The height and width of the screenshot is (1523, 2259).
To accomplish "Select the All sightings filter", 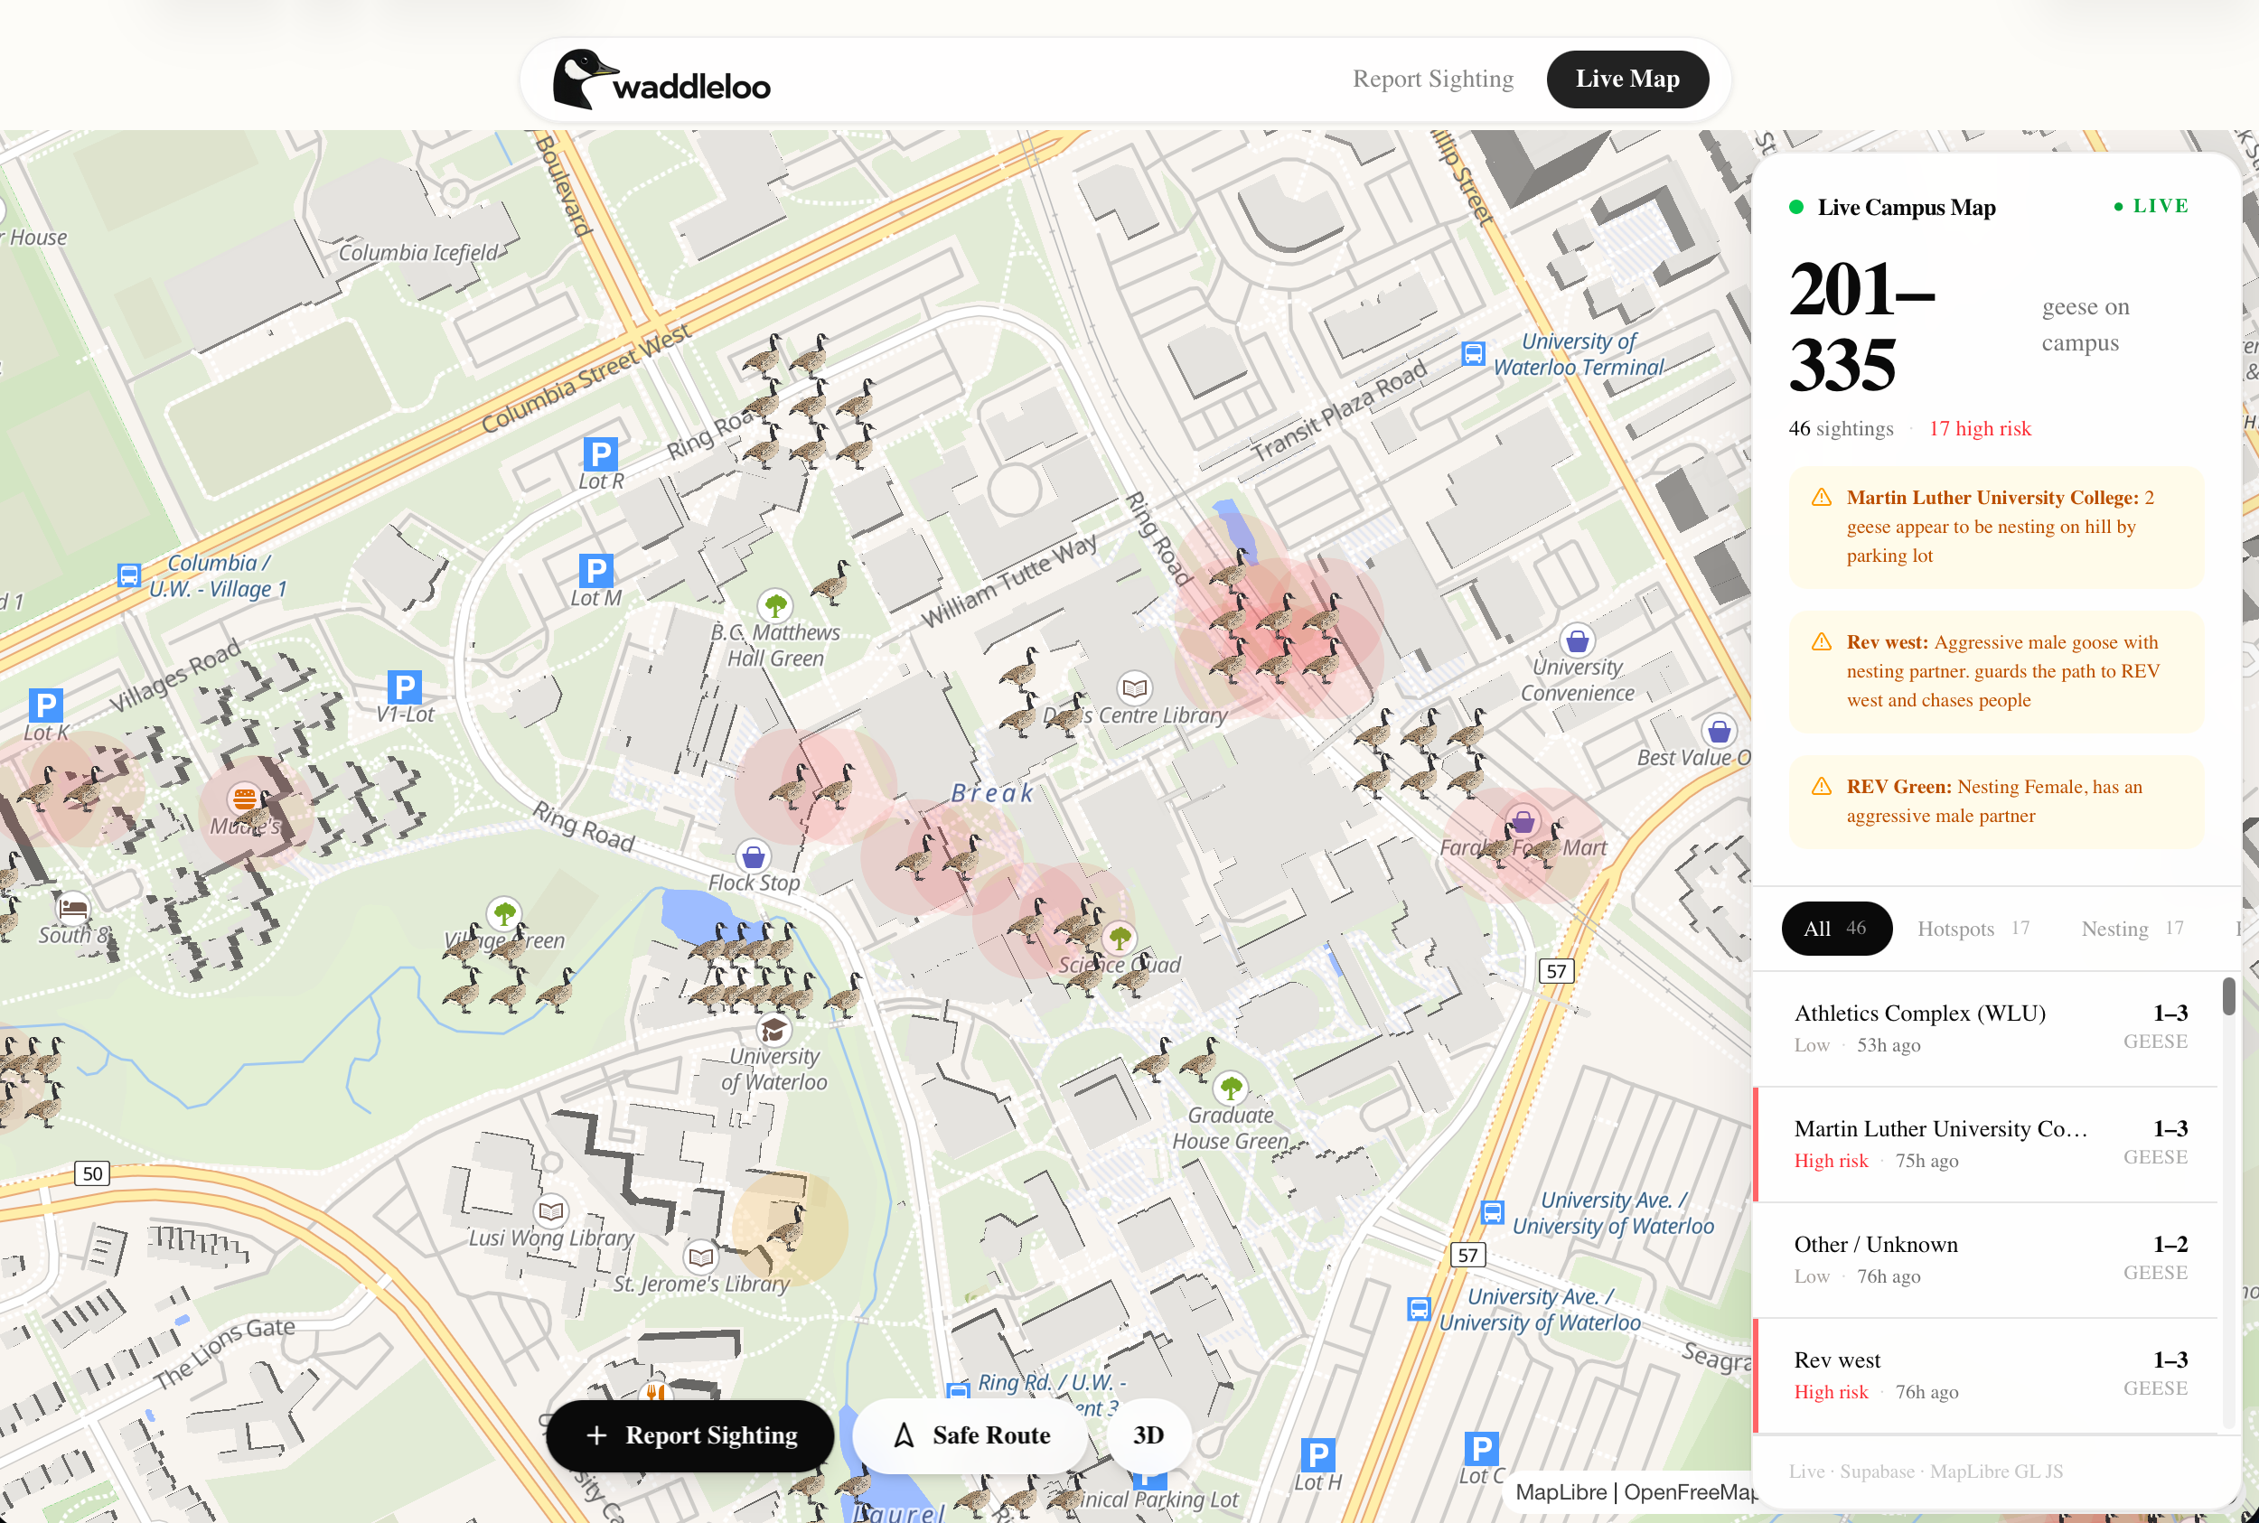I will 1835,929.
